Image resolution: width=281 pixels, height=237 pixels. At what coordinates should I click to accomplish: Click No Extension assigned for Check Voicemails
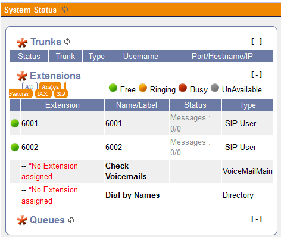[x=50, y=171]
